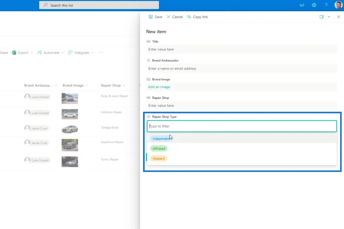Click the Repair Shop Type choice icon
This screenshot has height=229, width=344.
tap(148, 116)
